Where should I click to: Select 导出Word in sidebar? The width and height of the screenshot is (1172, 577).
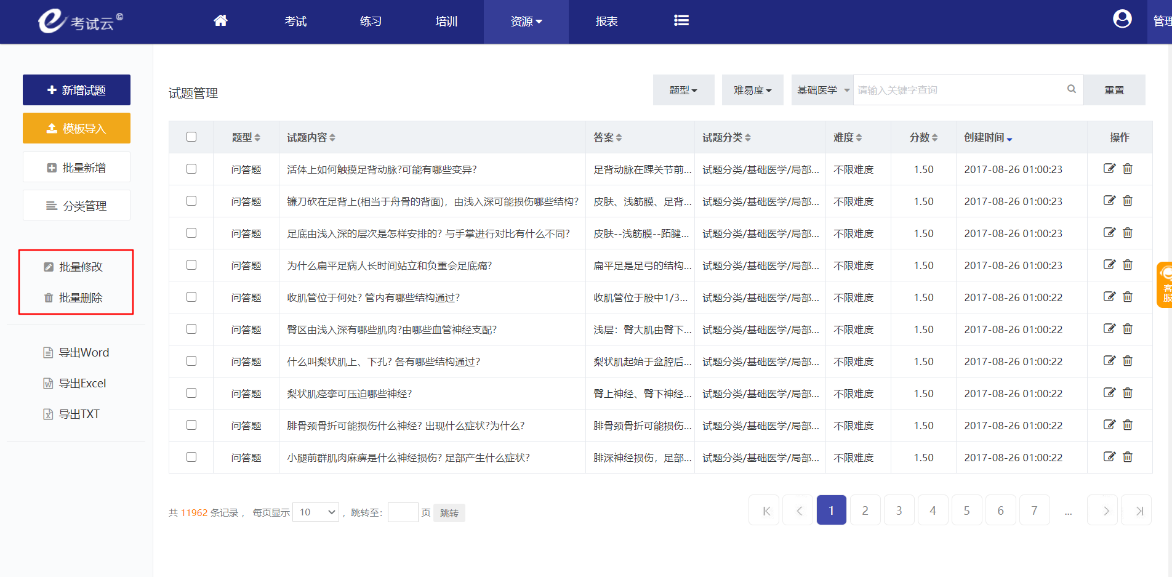[76, 352]
